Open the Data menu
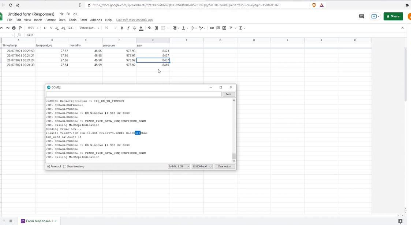411x225 pixels. 62,20
